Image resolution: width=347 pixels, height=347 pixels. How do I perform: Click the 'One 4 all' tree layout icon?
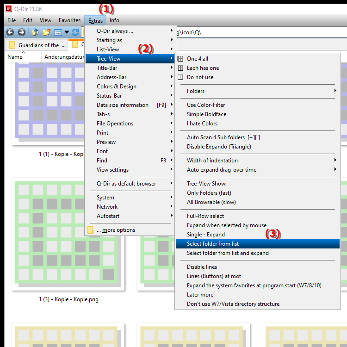click(180, 59)
